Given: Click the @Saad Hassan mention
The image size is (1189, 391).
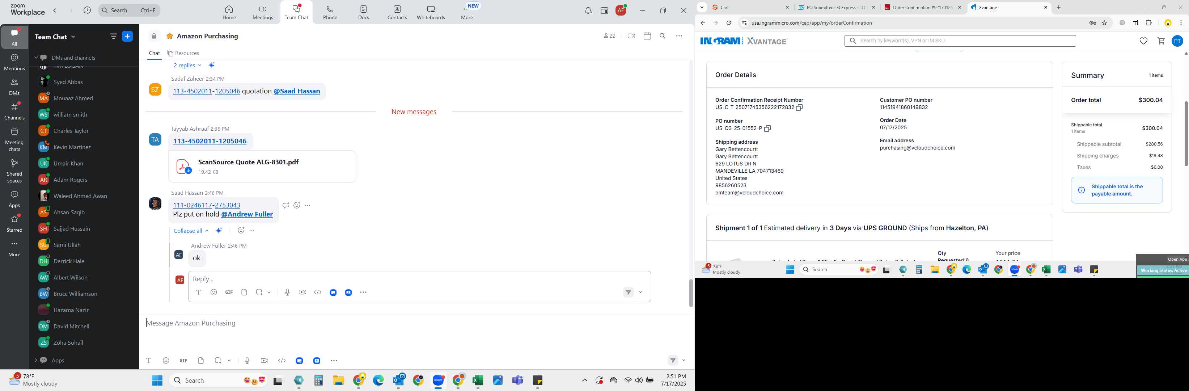Looking at the screenshot, I should click(x=297, y=91).
